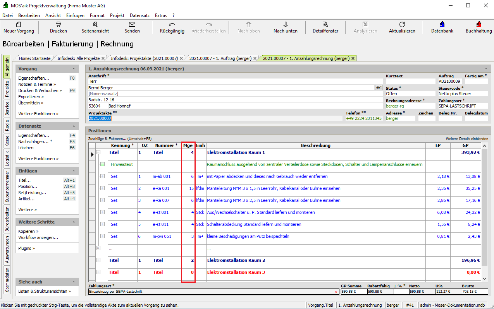Open Seitenansicht print preview

click(95, 24)
